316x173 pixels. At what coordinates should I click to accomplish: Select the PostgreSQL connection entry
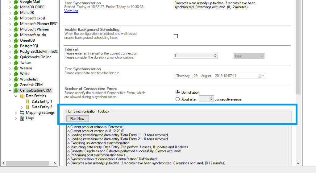pyautogui.click(x=29, y=46)
